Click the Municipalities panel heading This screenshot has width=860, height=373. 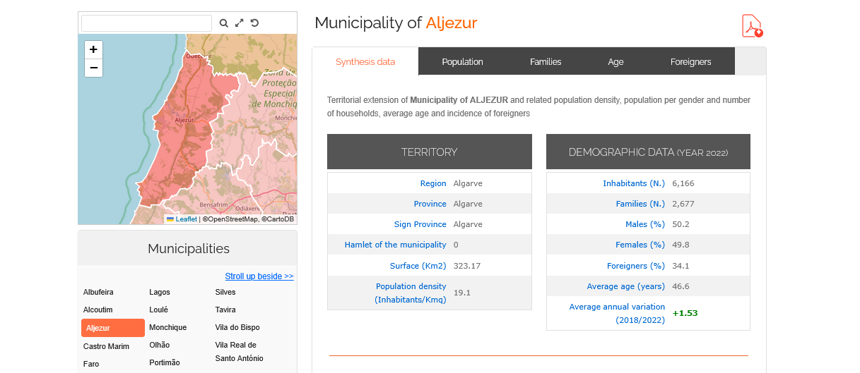click(x=189, y=248)
